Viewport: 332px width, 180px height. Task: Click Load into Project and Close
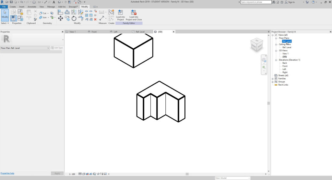134,15
